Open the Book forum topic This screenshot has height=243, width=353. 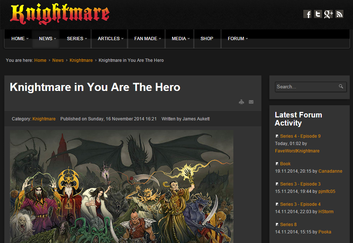(285, 164)
